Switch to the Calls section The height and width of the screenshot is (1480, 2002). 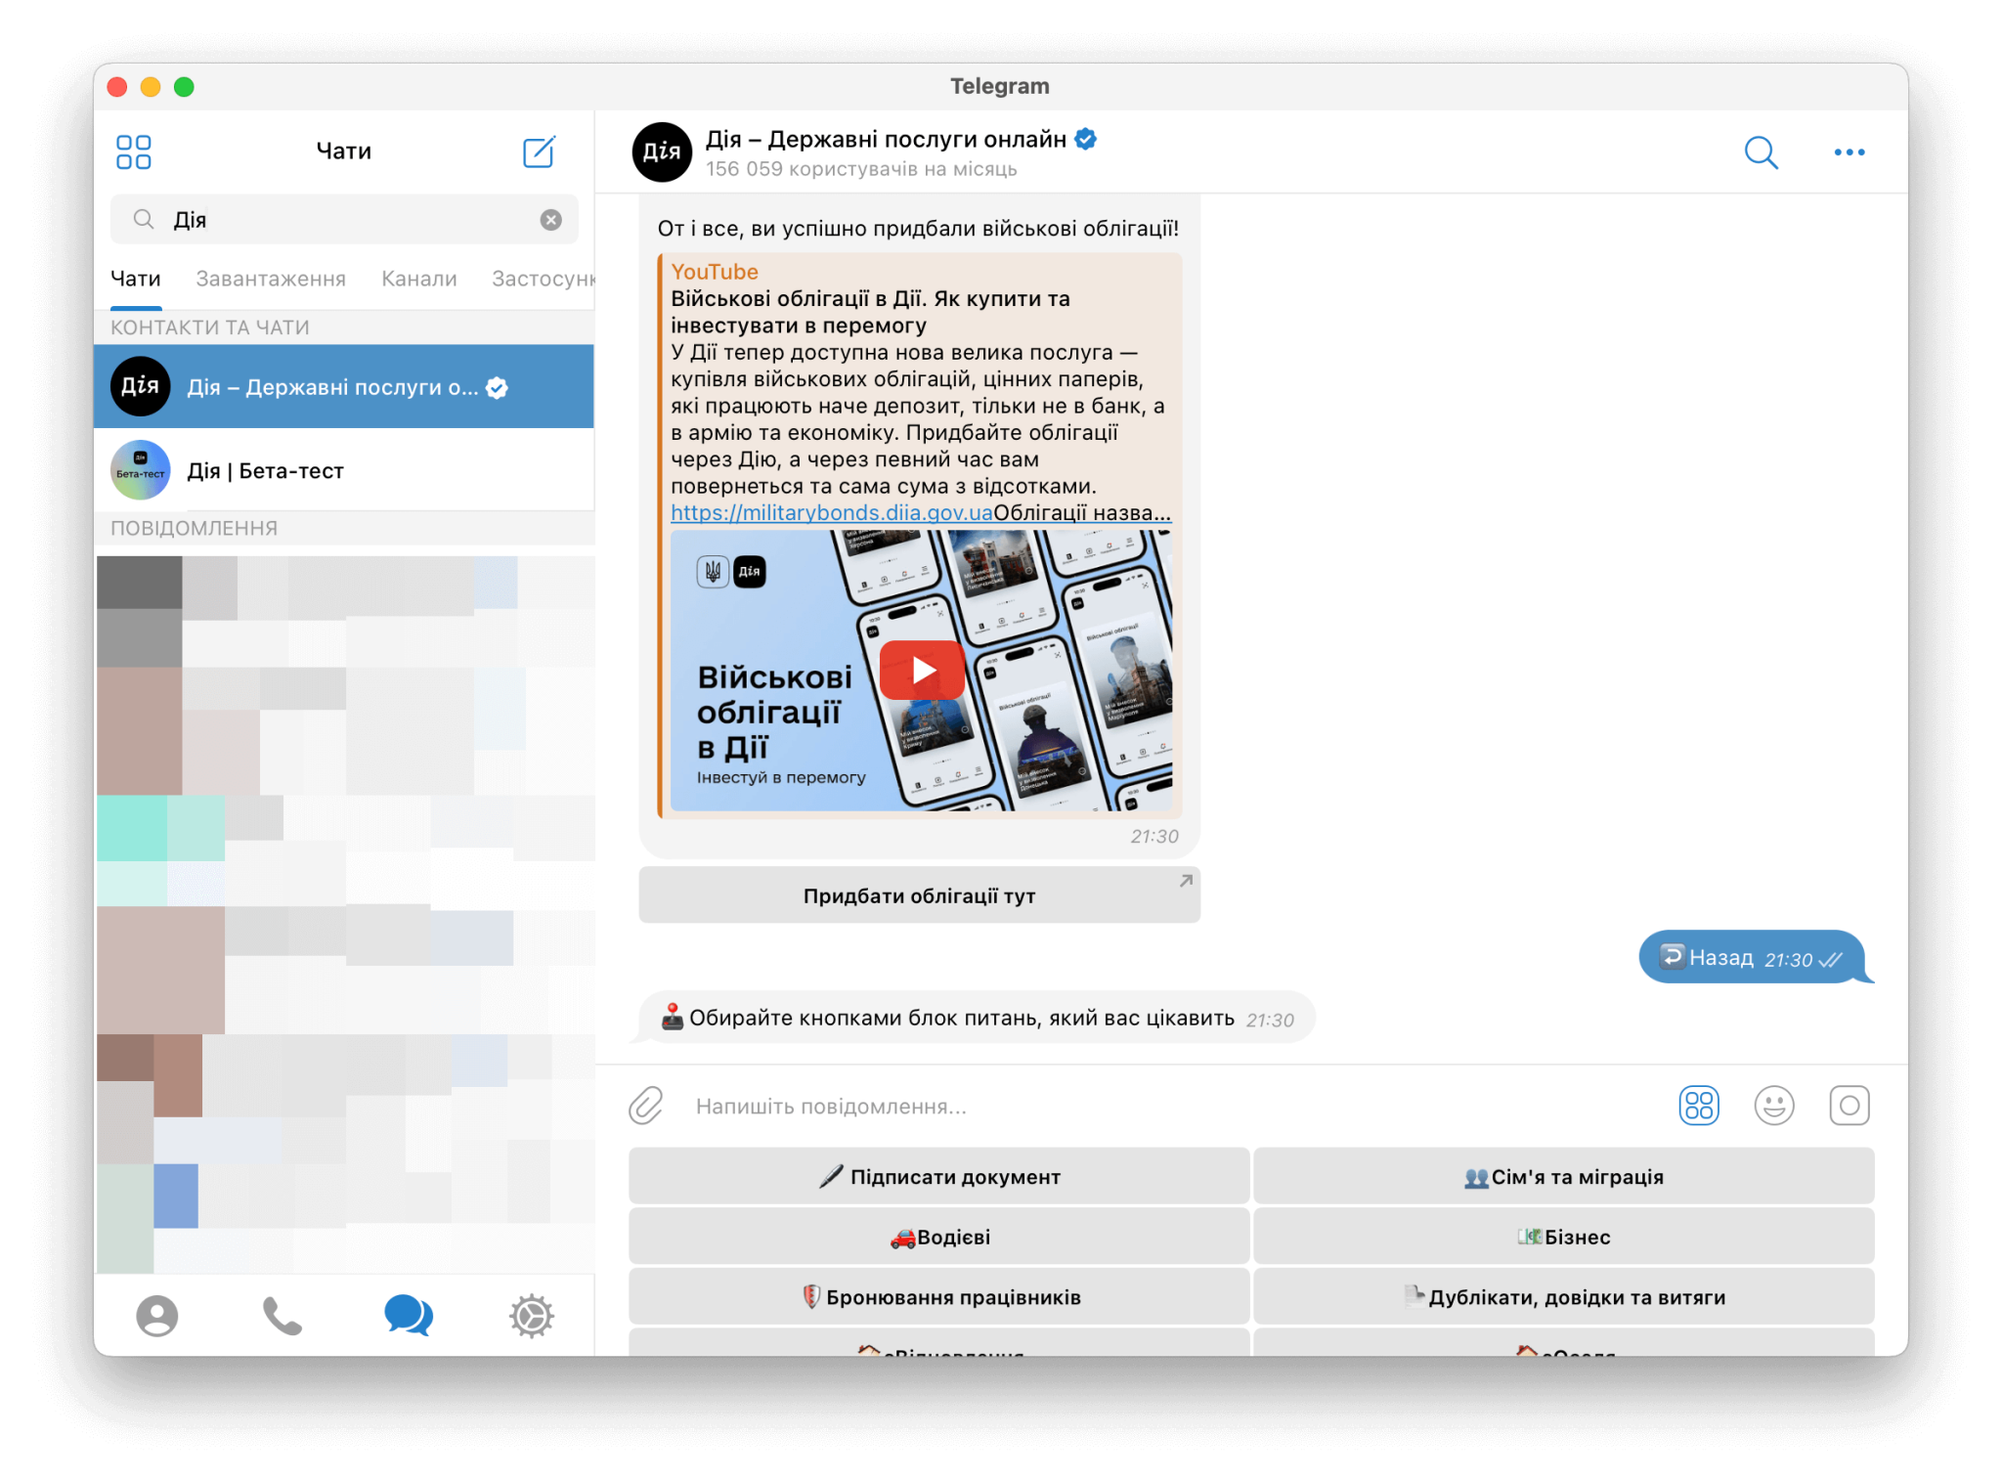coord(283,1316)
